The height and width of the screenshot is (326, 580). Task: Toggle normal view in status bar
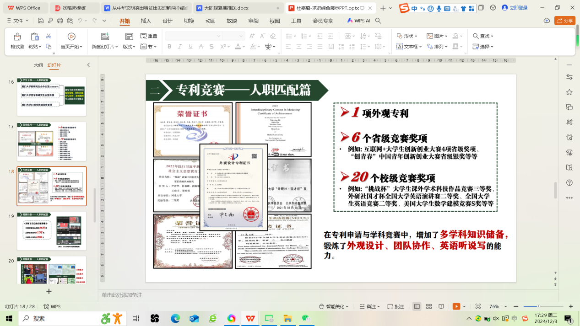point(417,306)
